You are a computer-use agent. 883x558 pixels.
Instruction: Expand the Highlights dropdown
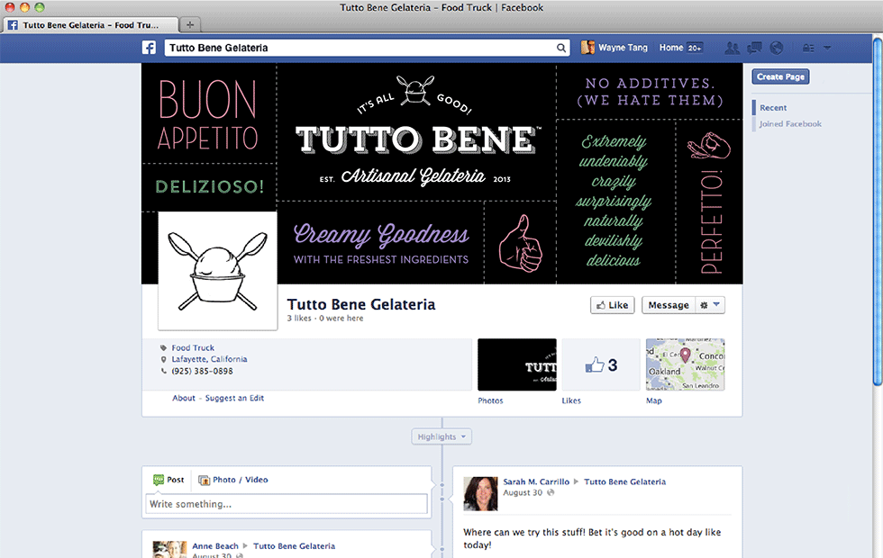[441, 436]
